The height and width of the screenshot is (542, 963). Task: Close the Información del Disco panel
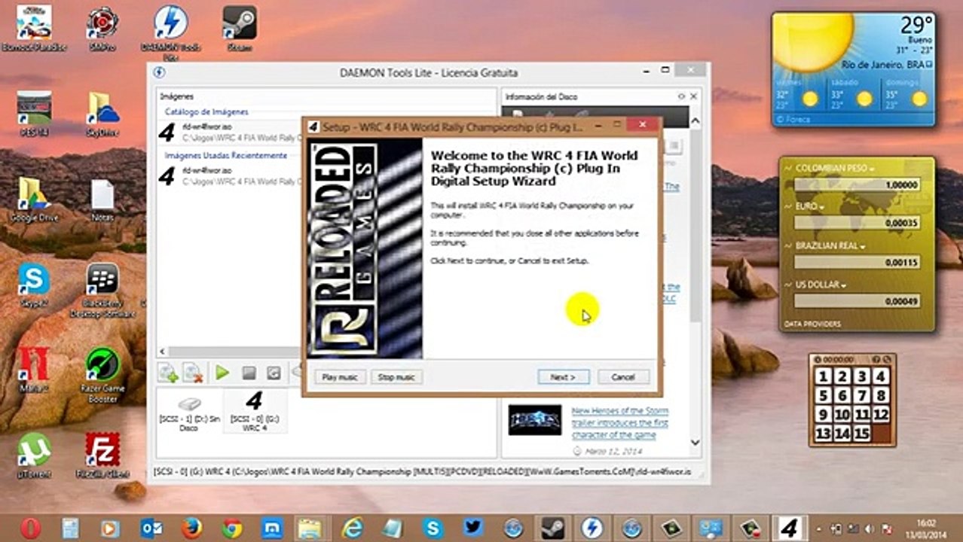point(694,96)
